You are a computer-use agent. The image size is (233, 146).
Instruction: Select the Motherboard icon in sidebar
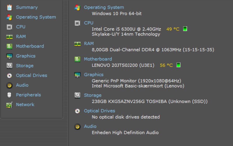click(x=9, y=46)
